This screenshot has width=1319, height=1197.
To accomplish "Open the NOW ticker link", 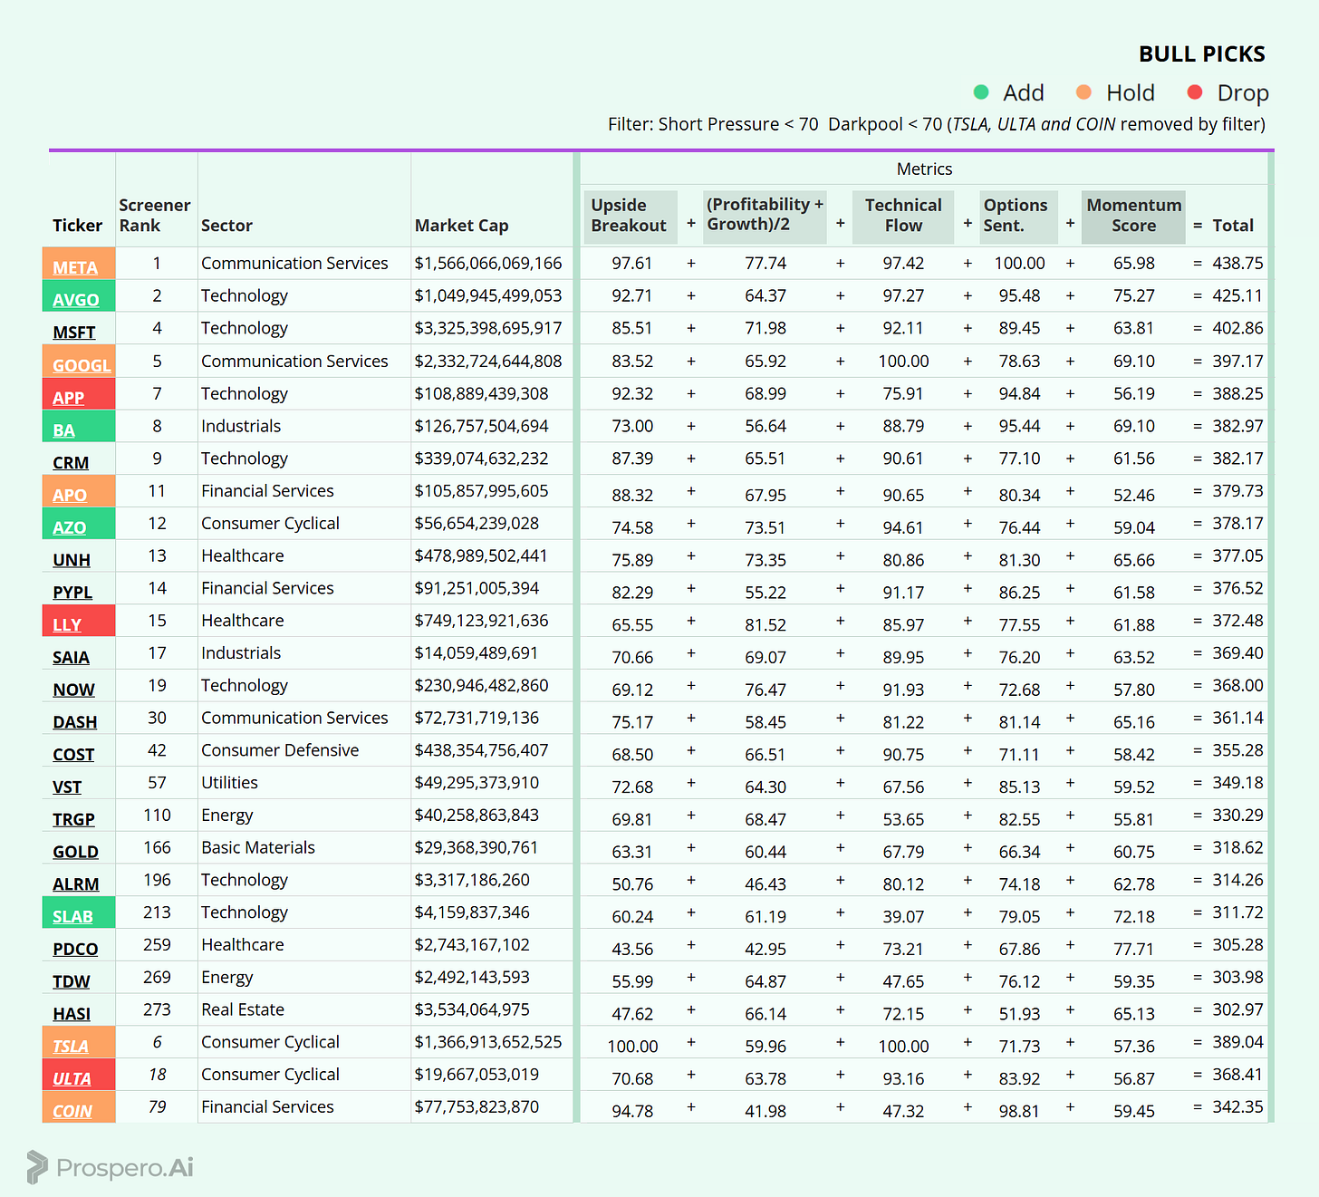I will pyautogui.click(x=73, y=690).
